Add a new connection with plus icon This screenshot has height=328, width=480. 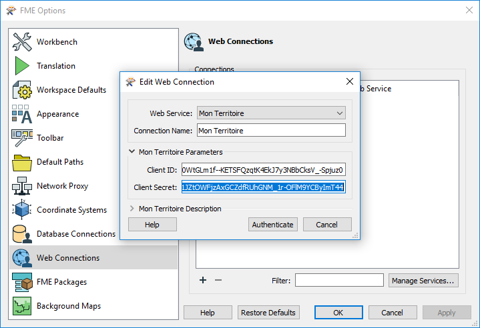203,281
